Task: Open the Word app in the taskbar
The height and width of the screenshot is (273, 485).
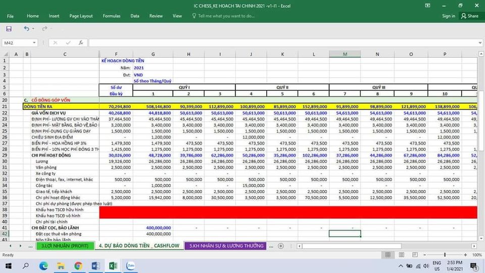Action: coord(95,265)
